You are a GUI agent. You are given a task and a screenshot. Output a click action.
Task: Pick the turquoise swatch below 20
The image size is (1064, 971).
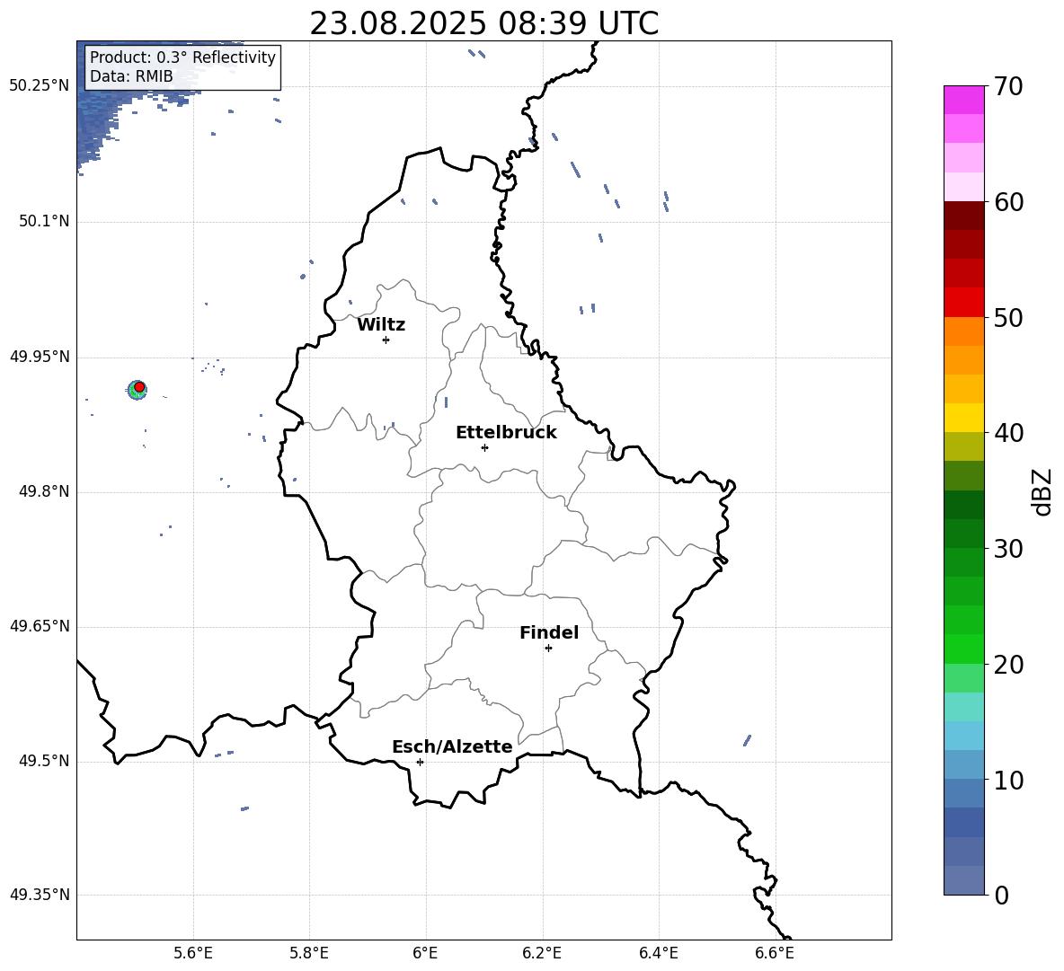tap(963, 707)
